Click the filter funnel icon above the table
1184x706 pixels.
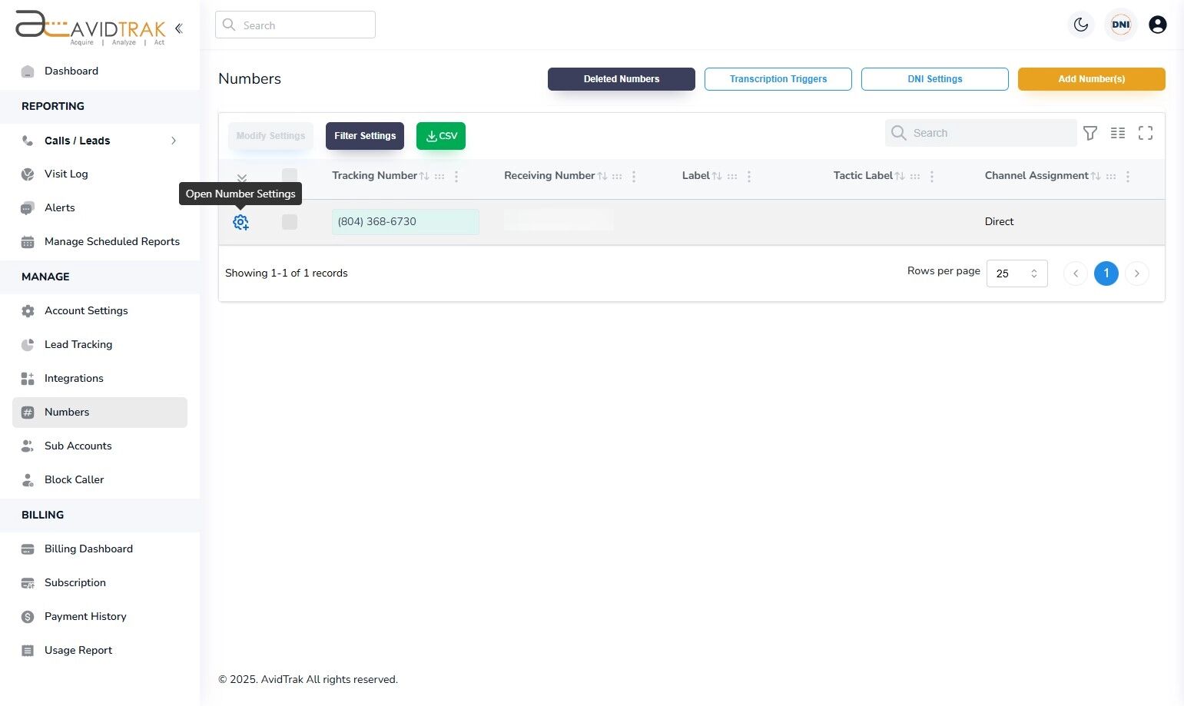click(1090, 133)
